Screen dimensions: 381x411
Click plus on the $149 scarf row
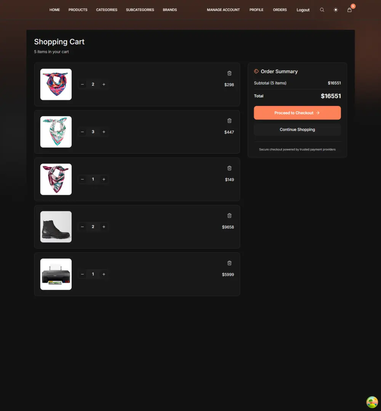coord(104,179)
